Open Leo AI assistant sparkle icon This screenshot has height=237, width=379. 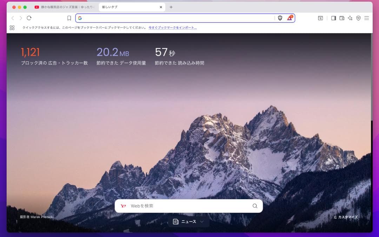(350, 18)
